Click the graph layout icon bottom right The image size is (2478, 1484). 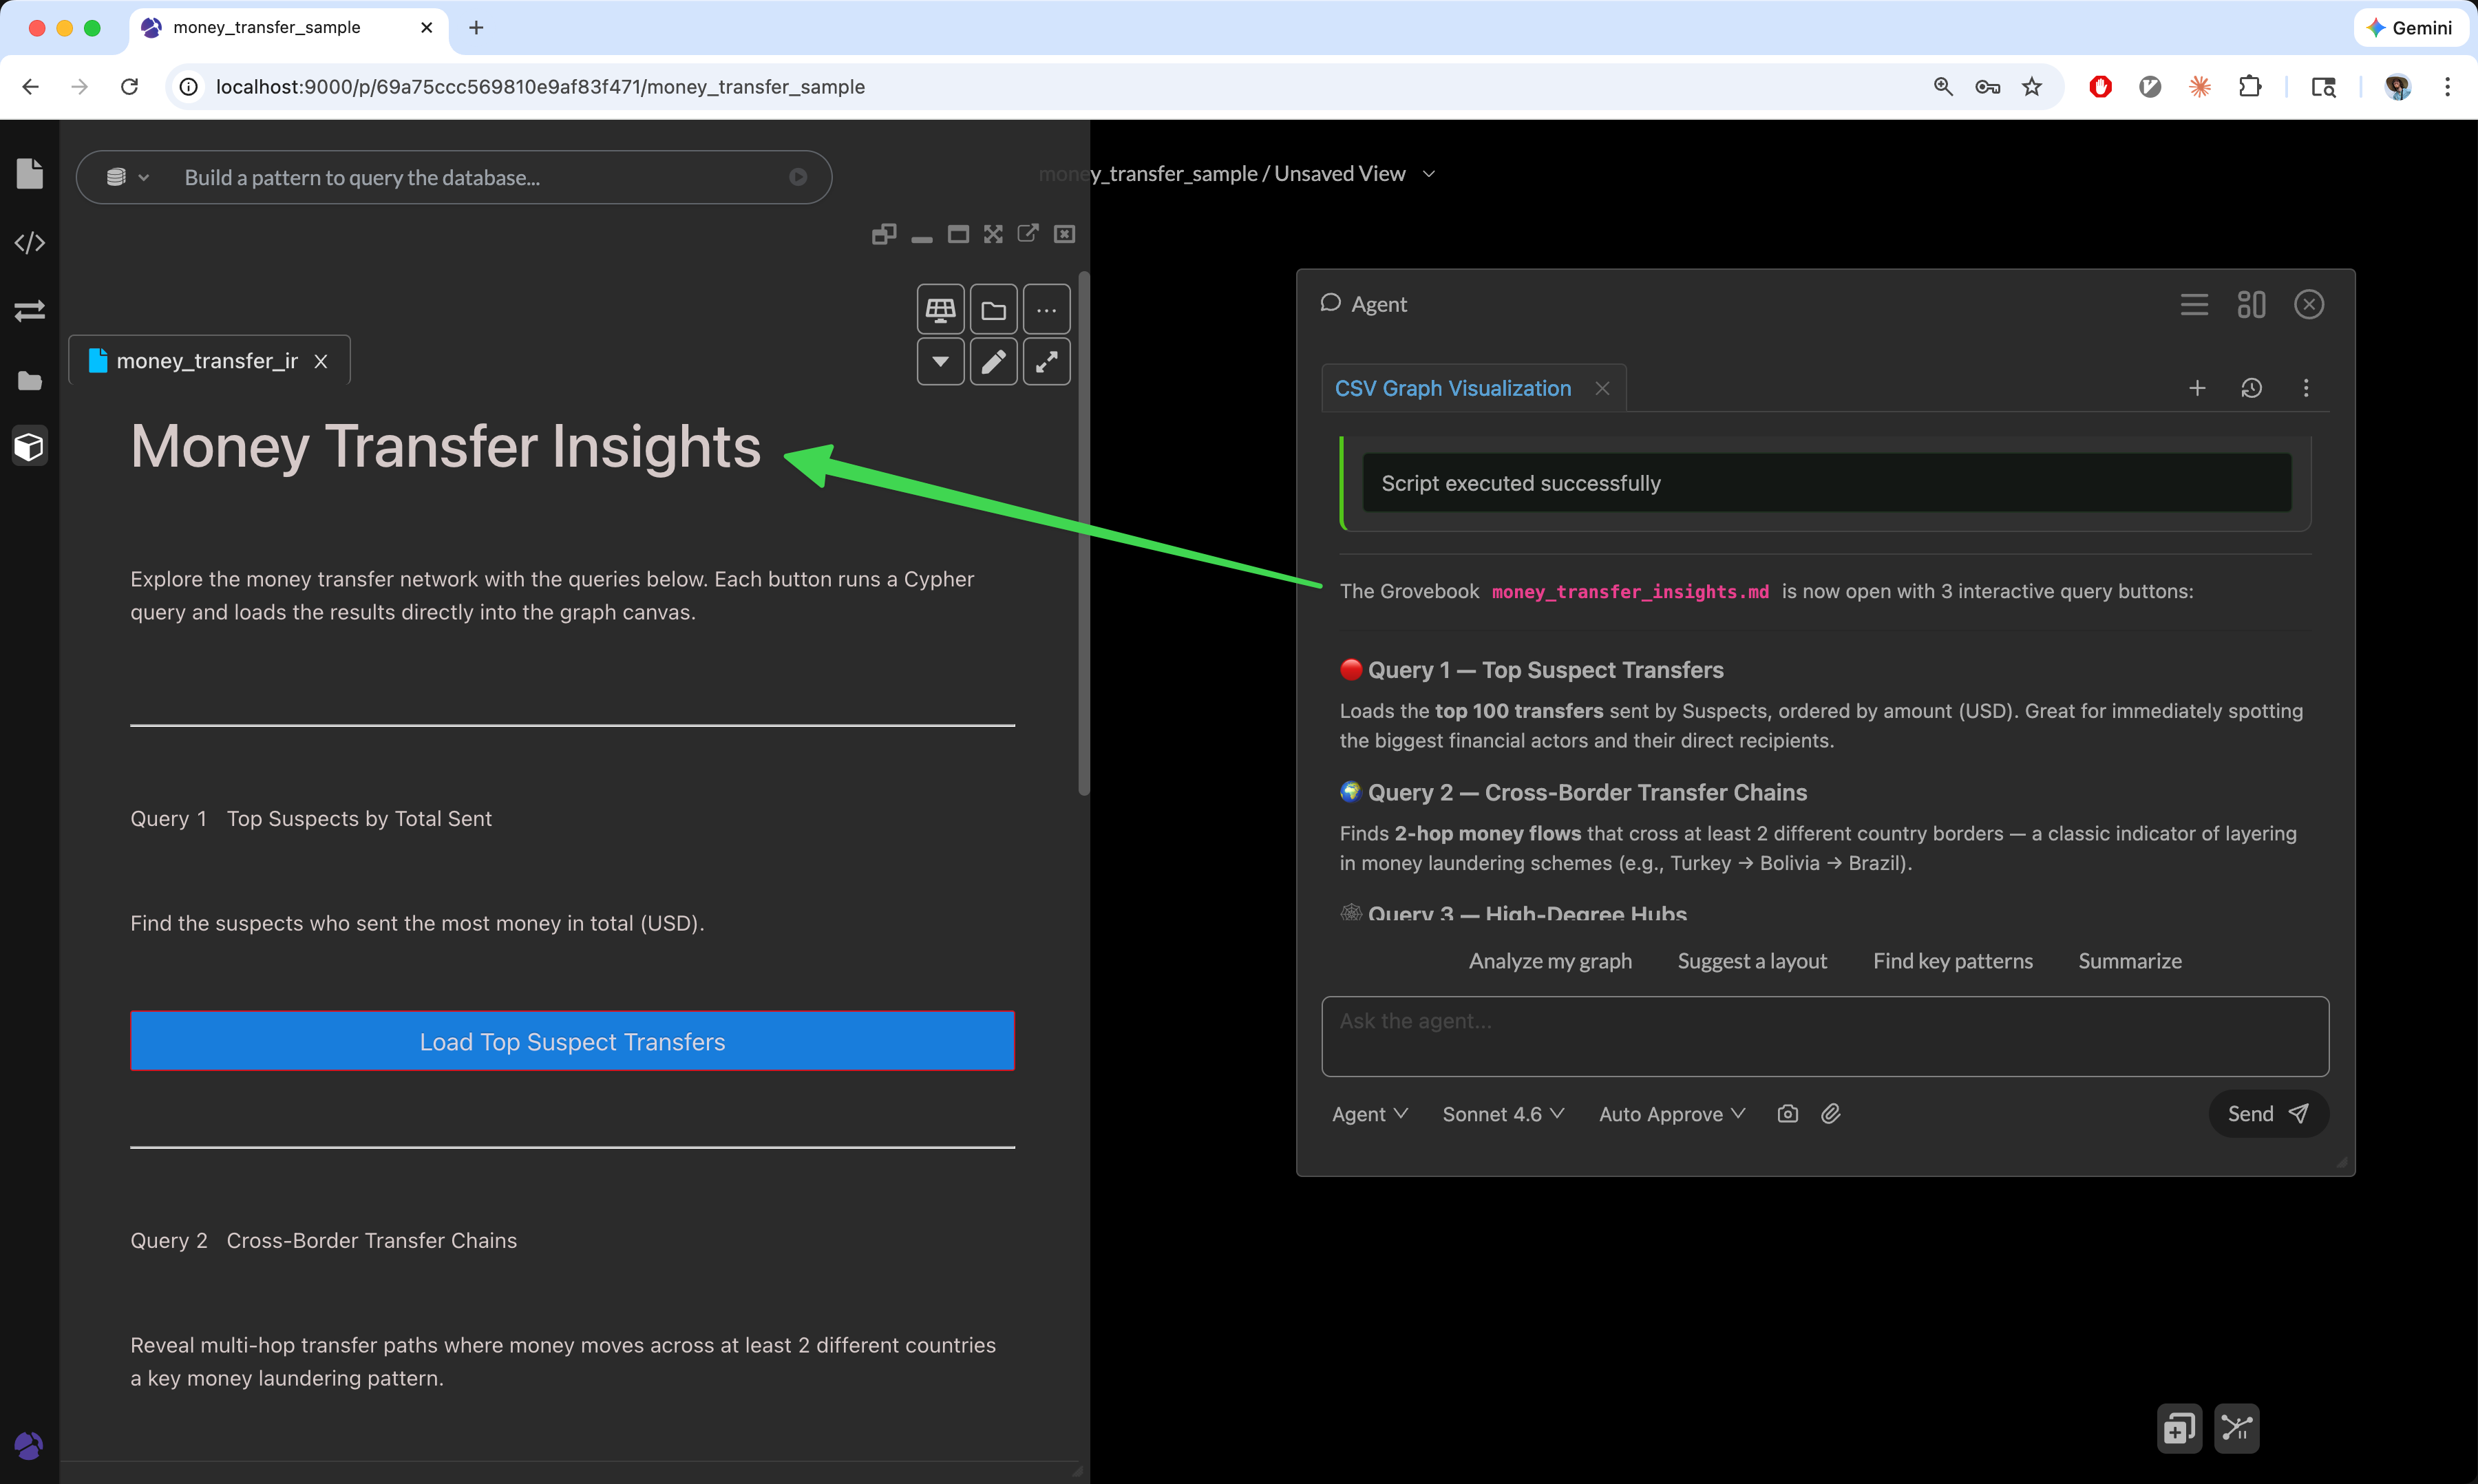click(2237, 1428)
